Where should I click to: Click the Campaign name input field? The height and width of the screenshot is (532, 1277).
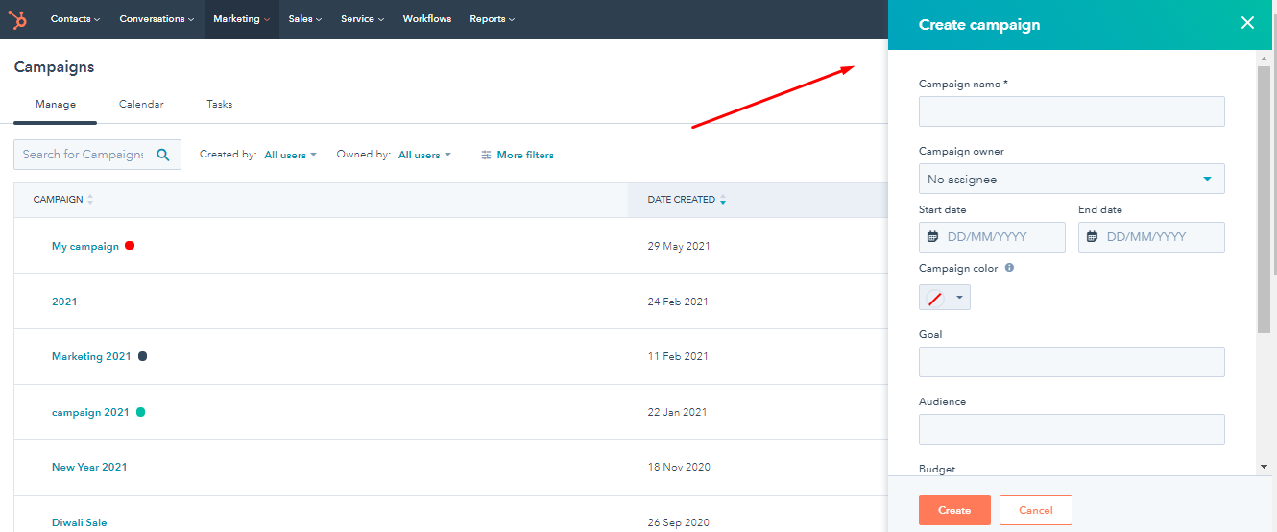coord(1071,111)
